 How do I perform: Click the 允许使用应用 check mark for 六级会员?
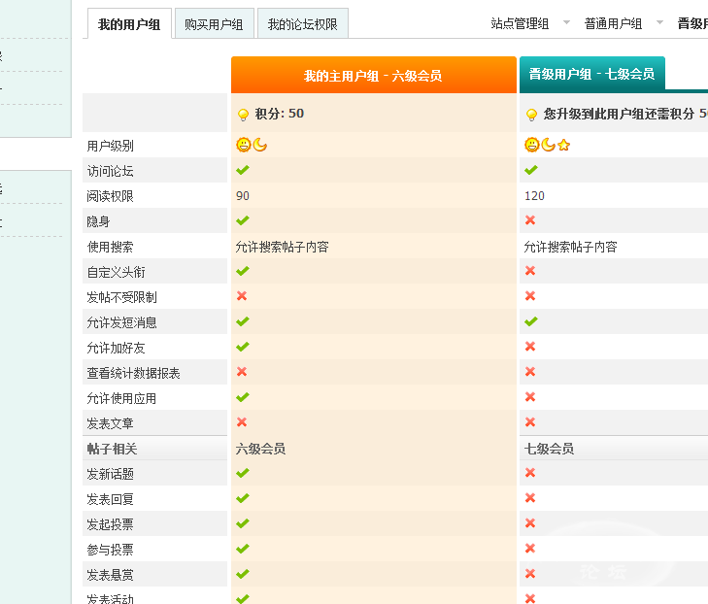[x=243, y=397]
